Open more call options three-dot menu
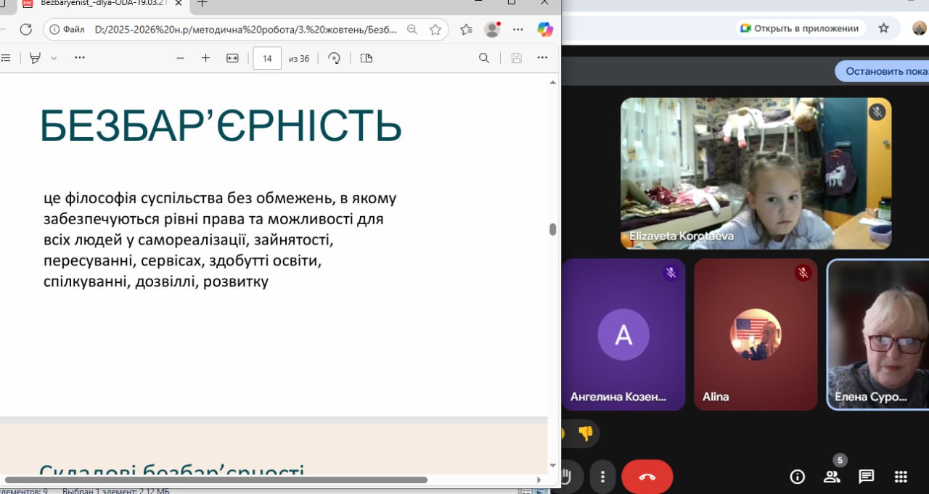Screen dimensions: 929x494 [602, 477]
